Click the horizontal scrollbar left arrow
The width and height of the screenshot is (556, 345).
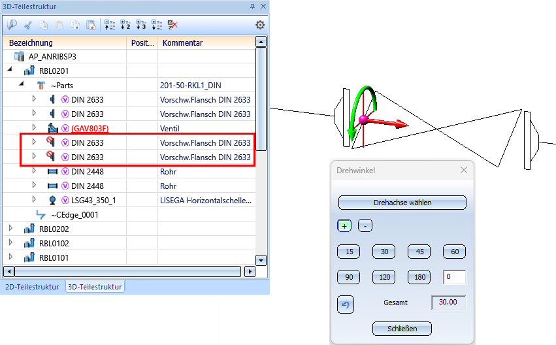(9, 272)
